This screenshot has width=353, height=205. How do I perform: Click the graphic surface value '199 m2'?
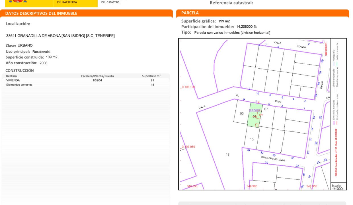coord(224,21)
